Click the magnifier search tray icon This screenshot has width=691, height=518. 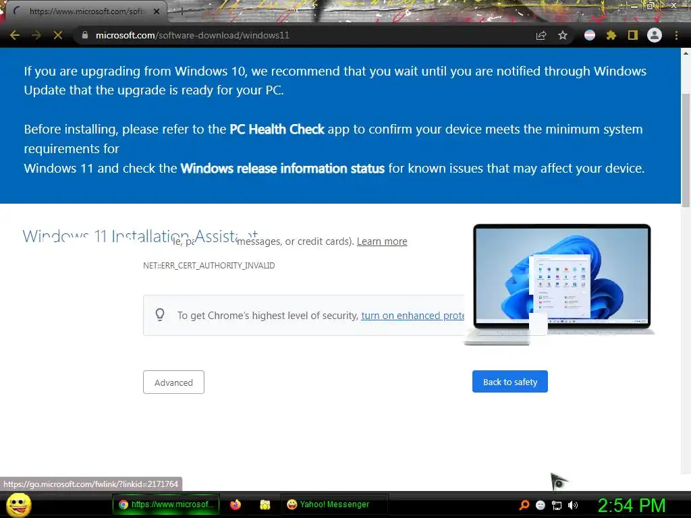(524, 505)
